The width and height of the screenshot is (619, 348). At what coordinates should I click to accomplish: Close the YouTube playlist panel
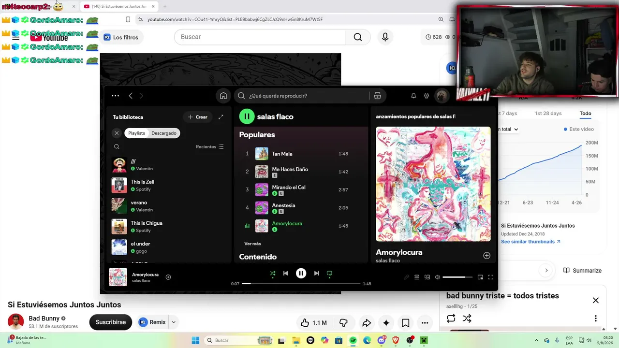pyautogui.click(x=596, y=301)
